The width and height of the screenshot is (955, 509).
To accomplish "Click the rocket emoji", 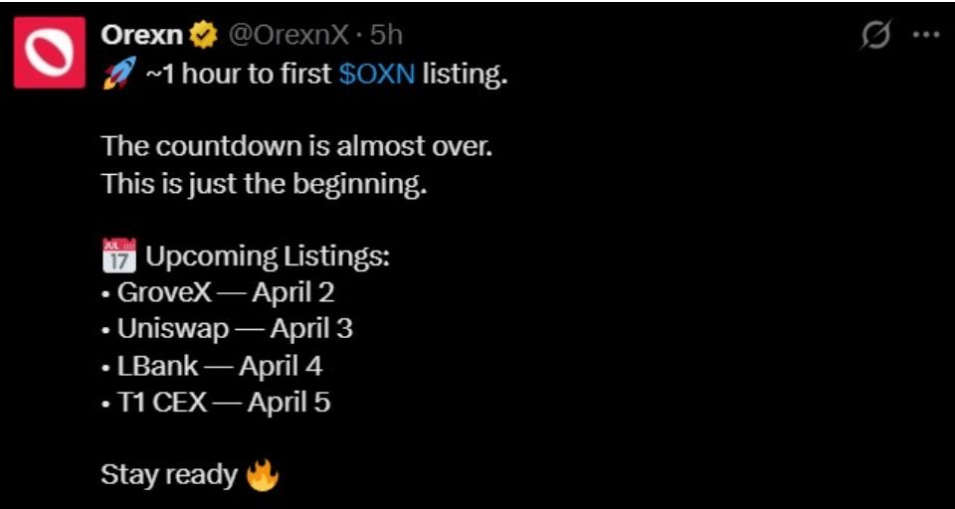I will [x=118, y=76].
